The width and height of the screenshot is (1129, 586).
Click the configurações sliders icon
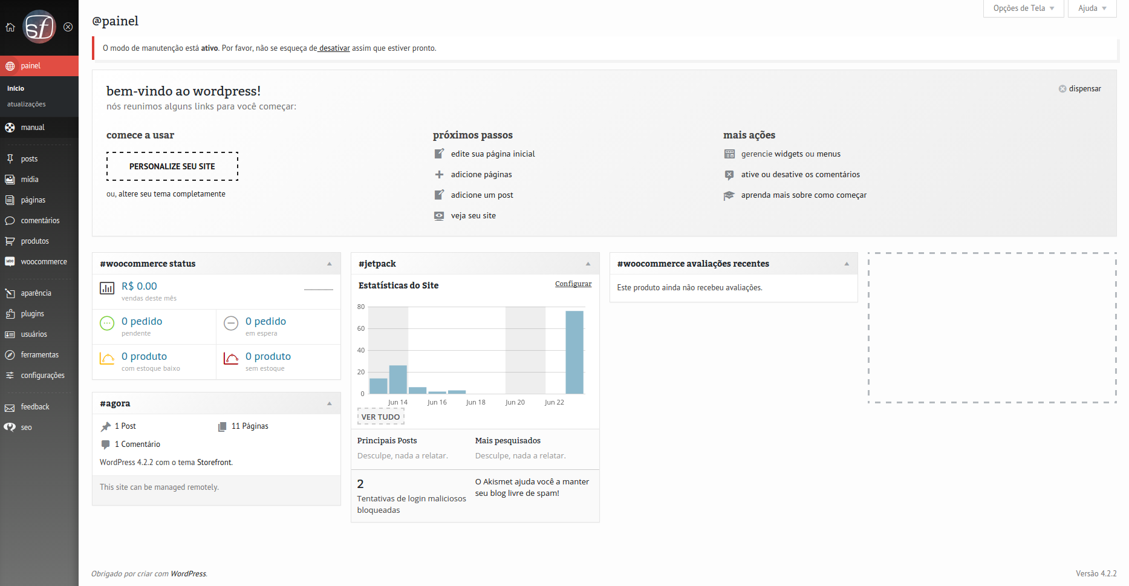coord(10,376)
